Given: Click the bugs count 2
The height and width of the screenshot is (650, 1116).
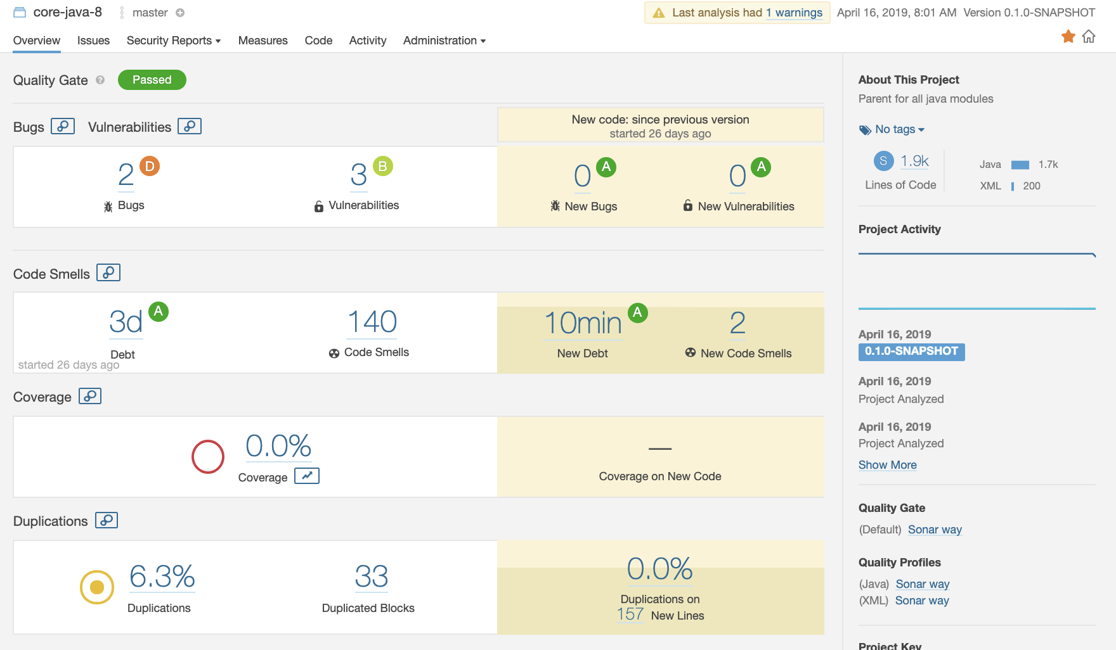Looking at the screenshot, I should click(x=126, y=175).
